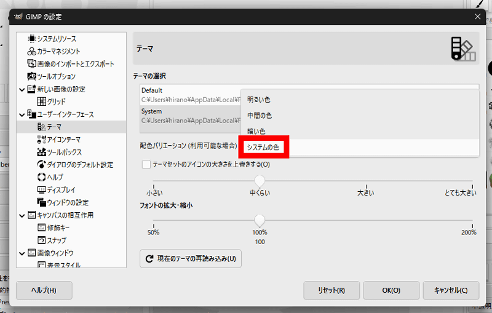
Task: Click the System Resources icon in tree
Action: point(32,39)
